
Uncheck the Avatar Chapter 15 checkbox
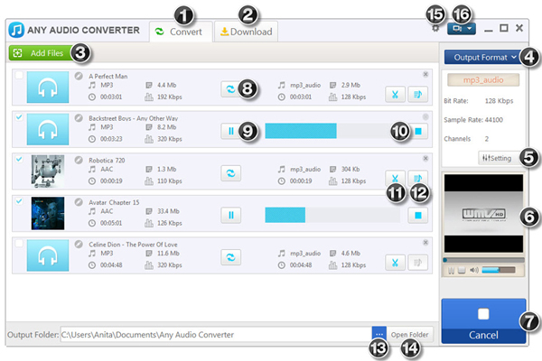coord(19,201)
